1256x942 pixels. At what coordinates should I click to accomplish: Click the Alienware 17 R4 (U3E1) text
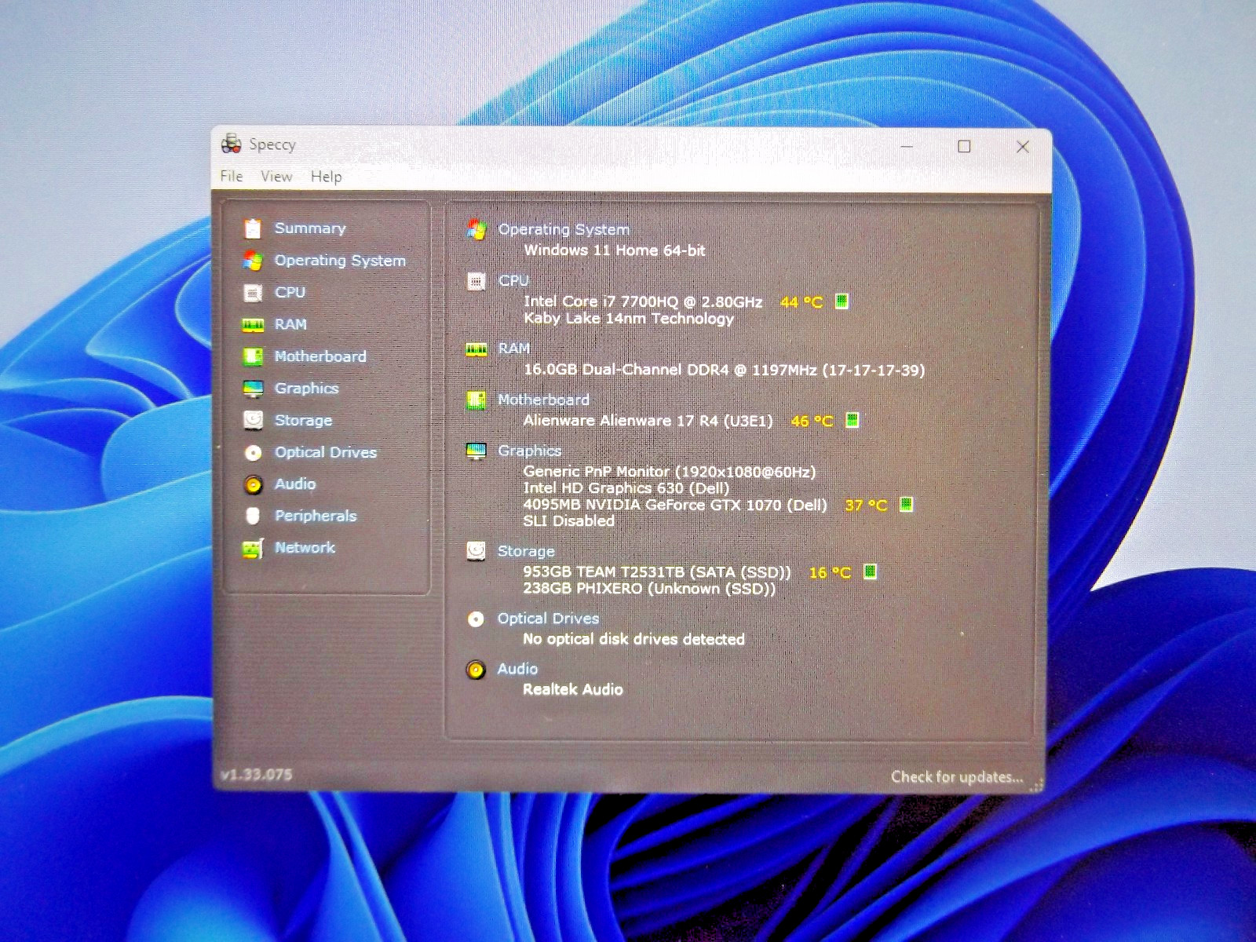coord(648,422)
